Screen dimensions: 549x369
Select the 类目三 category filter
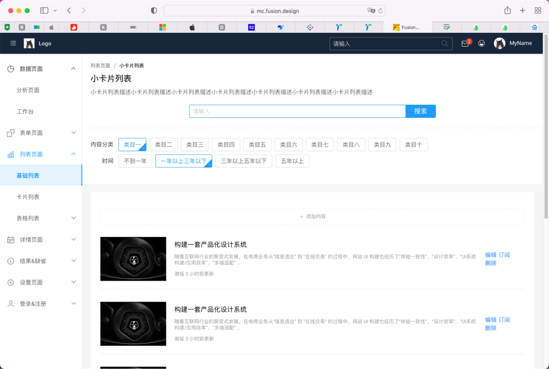coord(194,144)
